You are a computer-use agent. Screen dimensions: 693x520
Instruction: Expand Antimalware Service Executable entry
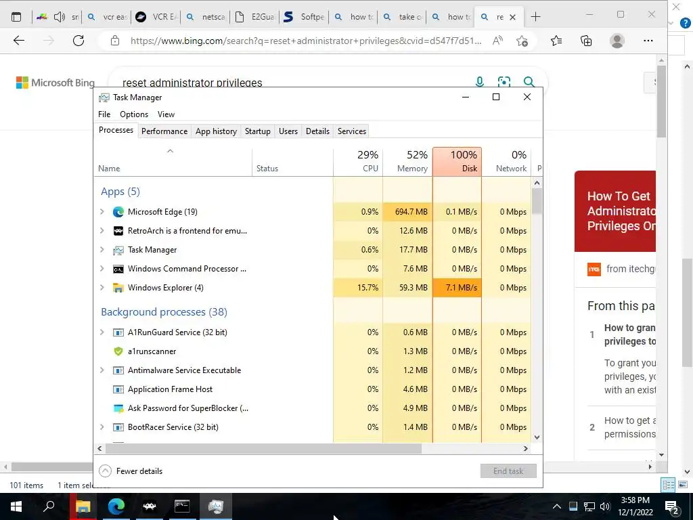click(102, 370)
